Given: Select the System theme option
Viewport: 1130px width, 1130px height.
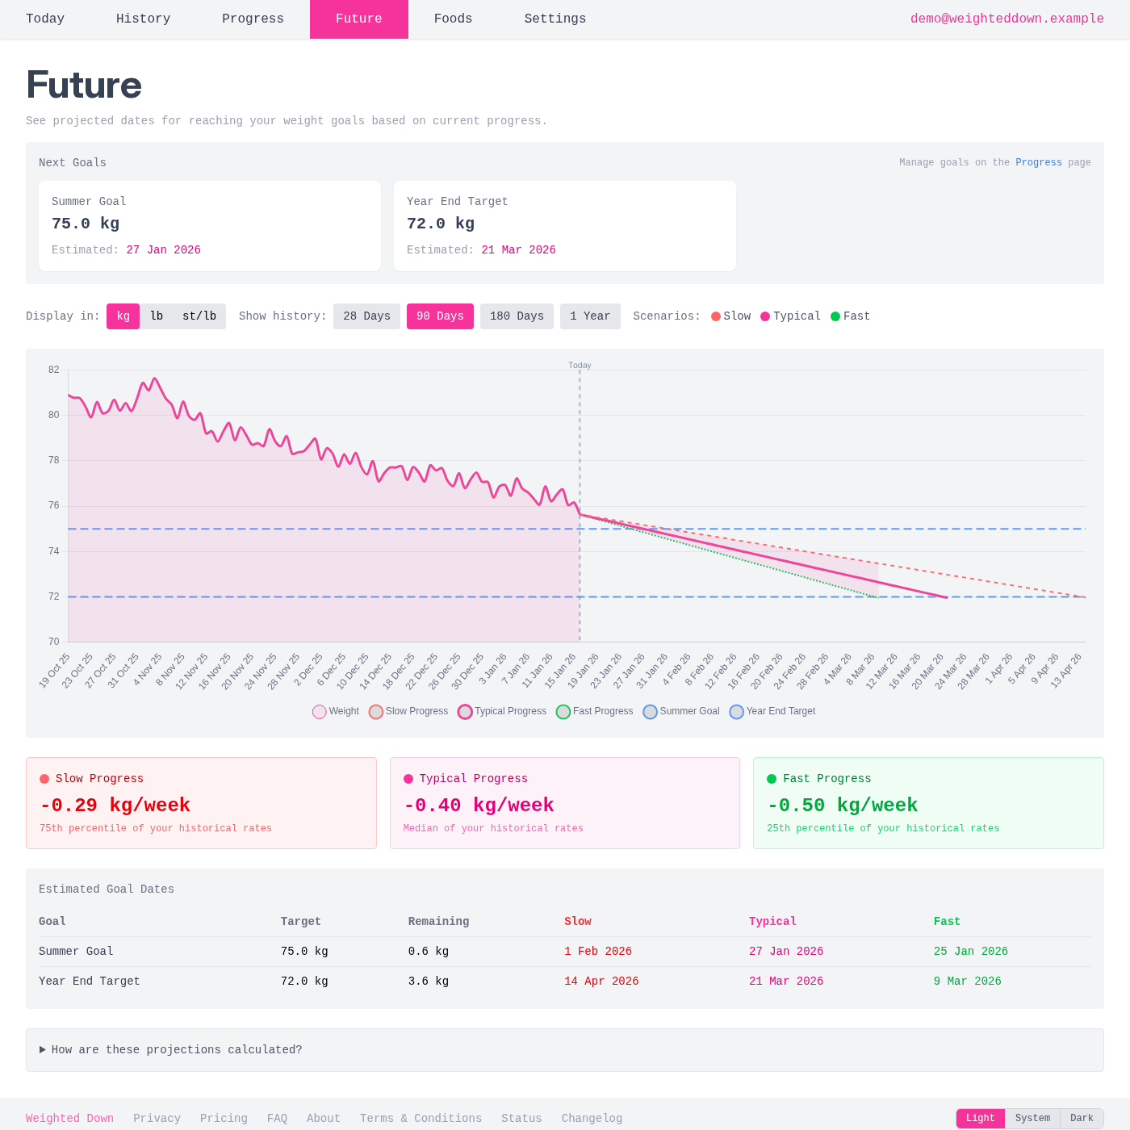Looking at the screenshot, I should [x=1032, y=1118].
